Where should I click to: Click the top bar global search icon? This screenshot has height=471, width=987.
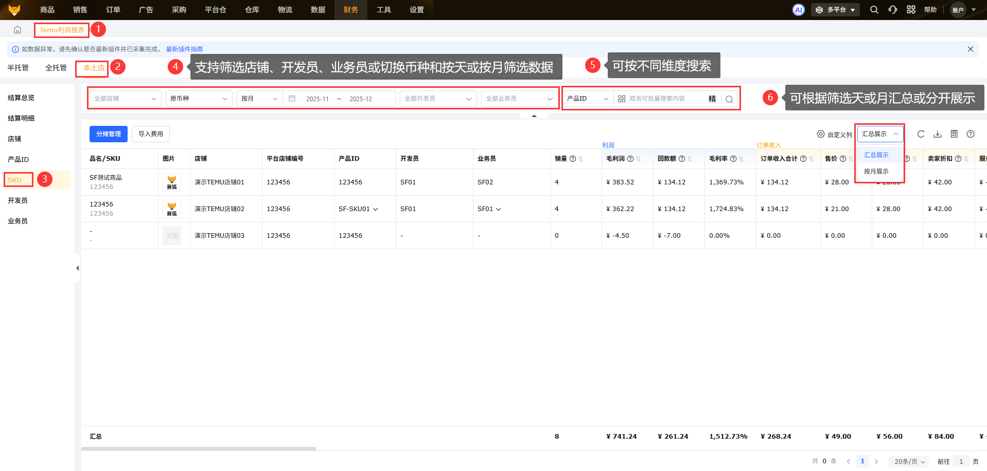[x=874, y=10]
